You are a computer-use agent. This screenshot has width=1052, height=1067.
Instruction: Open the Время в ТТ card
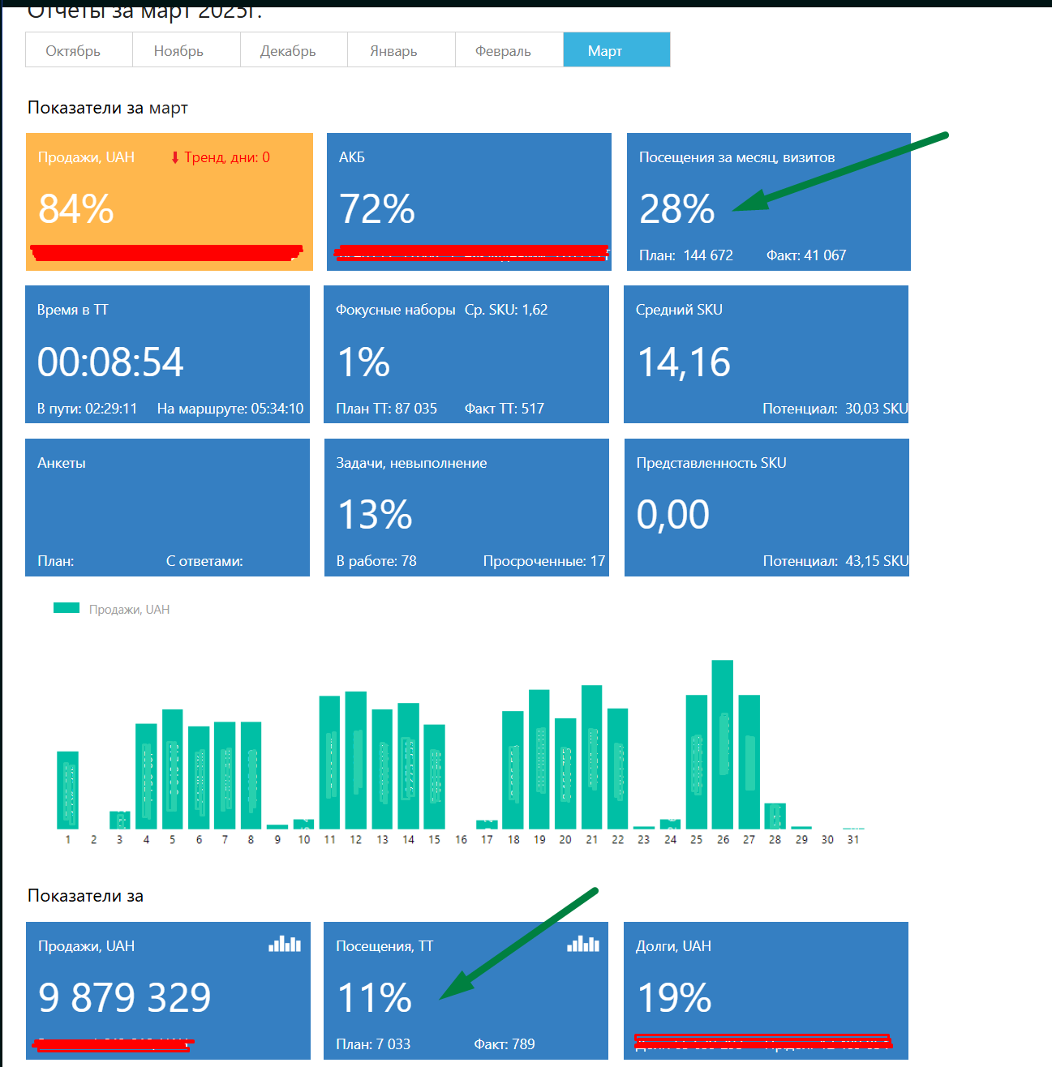click(168, 354)
